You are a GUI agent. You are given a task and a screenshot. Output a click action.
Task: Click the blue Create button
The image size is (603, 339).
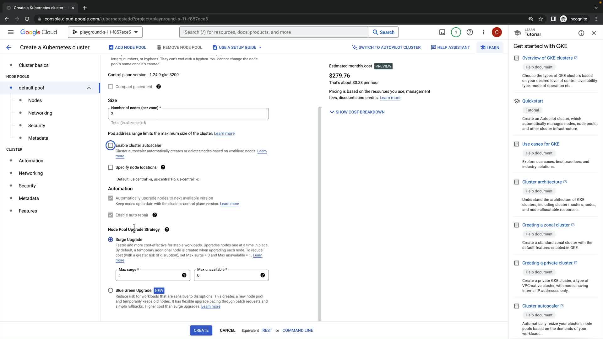click(201, 330)
